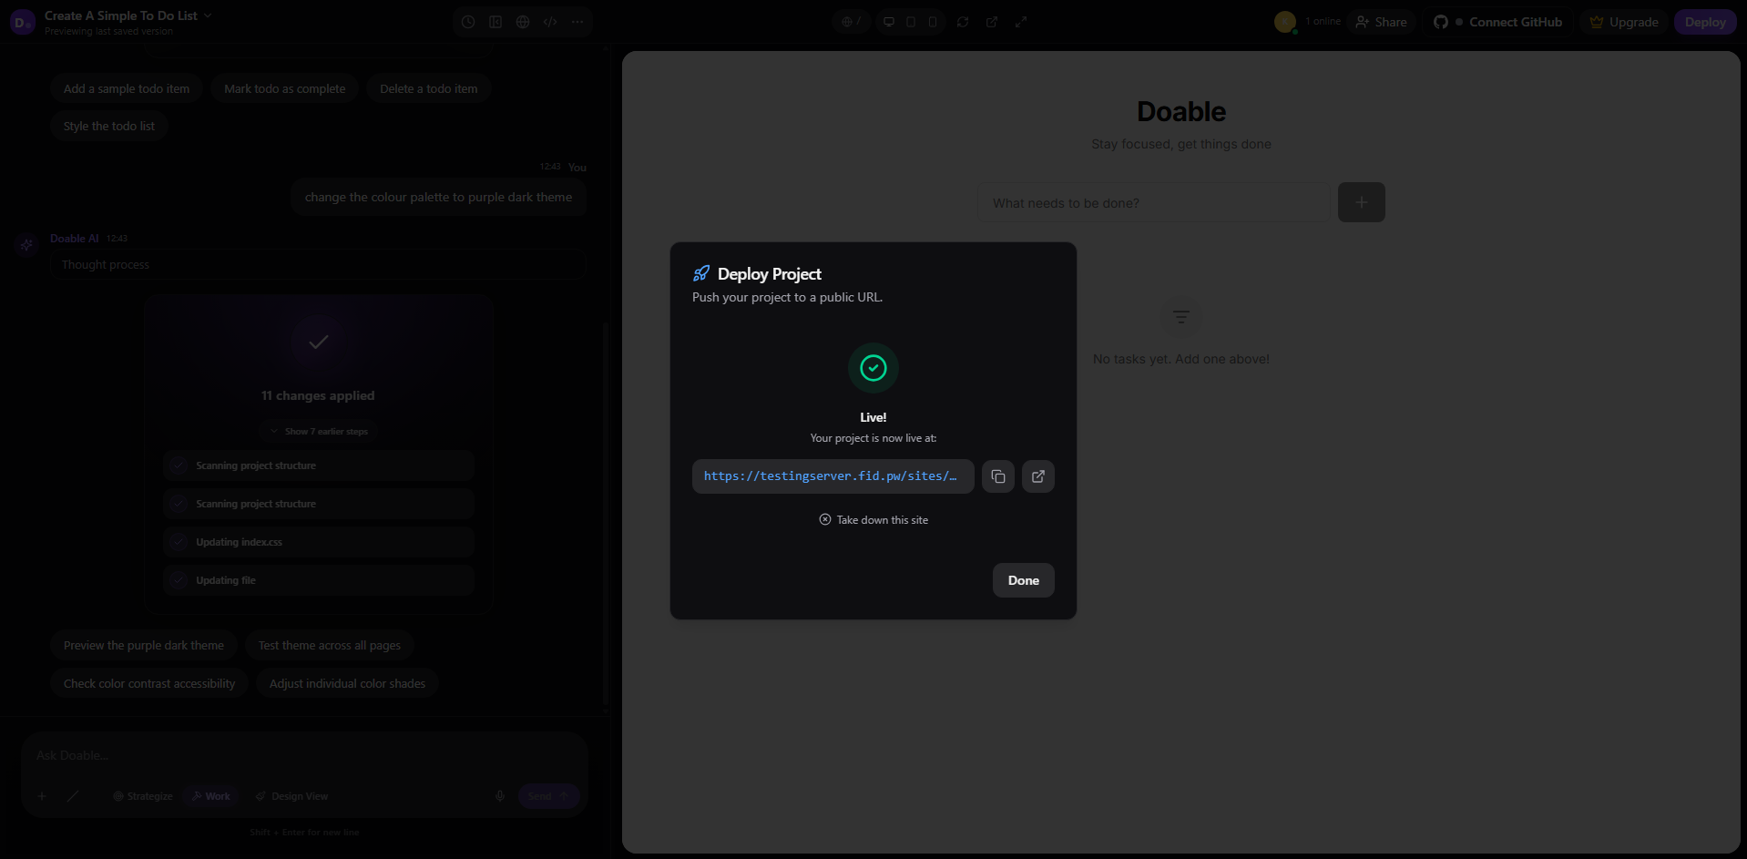Switch to Design View mode

click(x=291, y=796)
